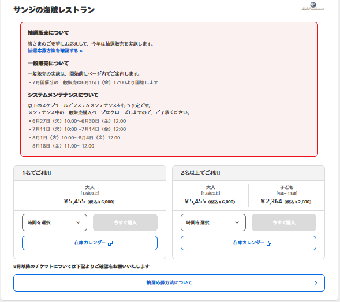The image size is (340, 302).
Task: Click external-link icon in 1名でご利用 calendar button
Action: [110, 243]
